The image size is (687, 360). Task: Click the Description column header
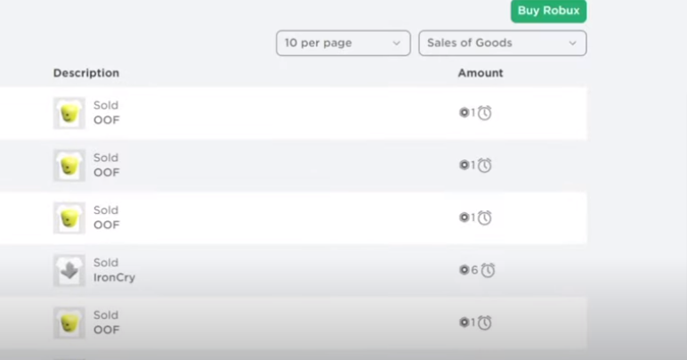85,73
